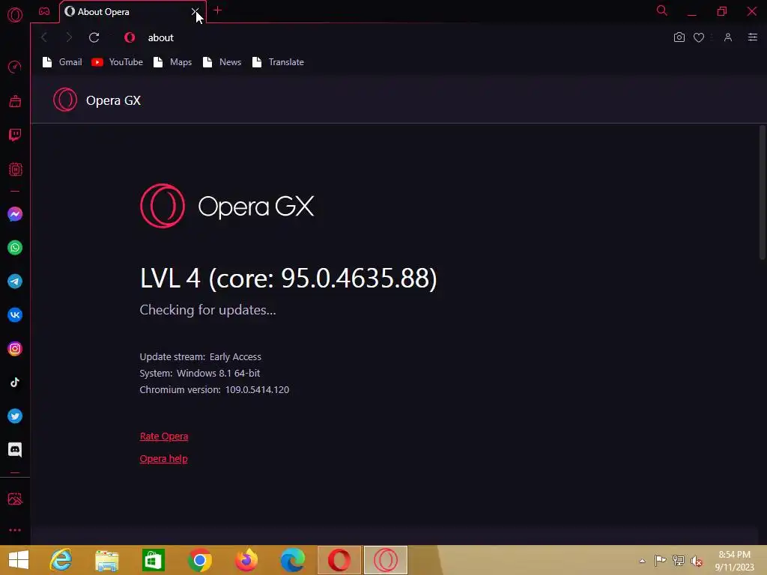The width and height of the screenshot is (767, 575).
Task: Open a new tab with plus
Action: pos(218,10)
